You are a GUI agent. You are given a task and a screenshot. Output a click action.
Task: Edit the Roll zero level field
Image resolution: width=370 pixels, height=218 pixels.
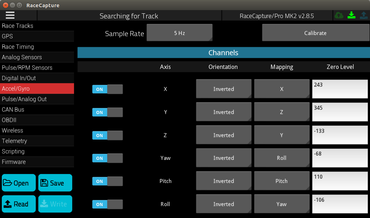340,204
